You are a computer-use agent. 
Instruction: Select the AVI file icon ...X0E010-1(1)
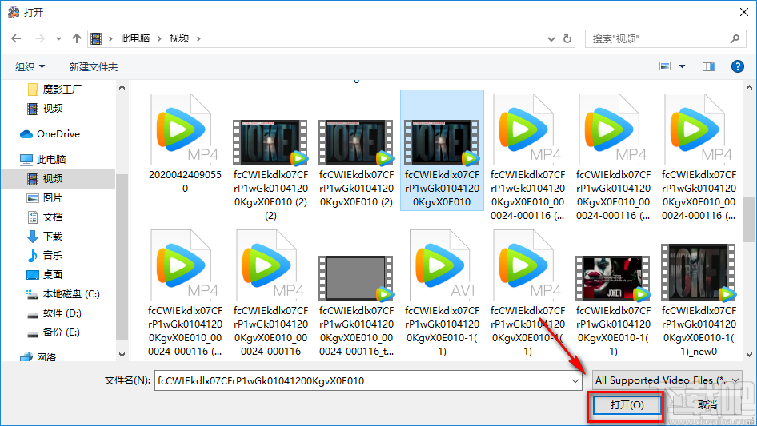(x=442, y=265)
